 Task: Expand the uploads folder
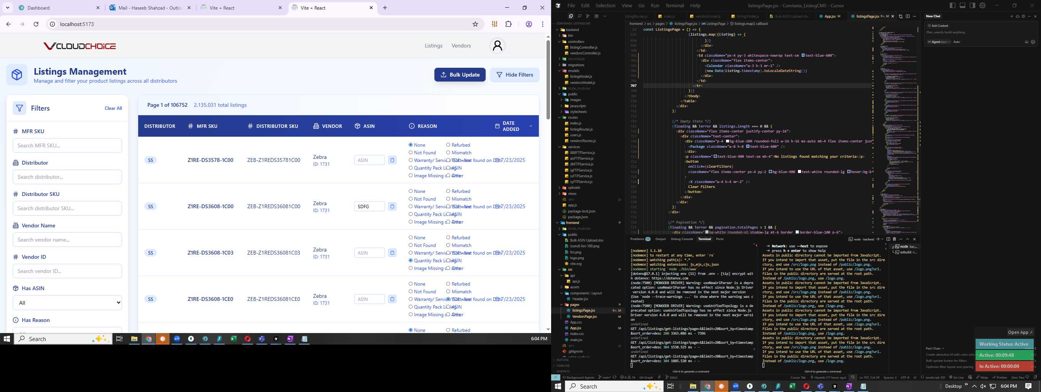560,188
